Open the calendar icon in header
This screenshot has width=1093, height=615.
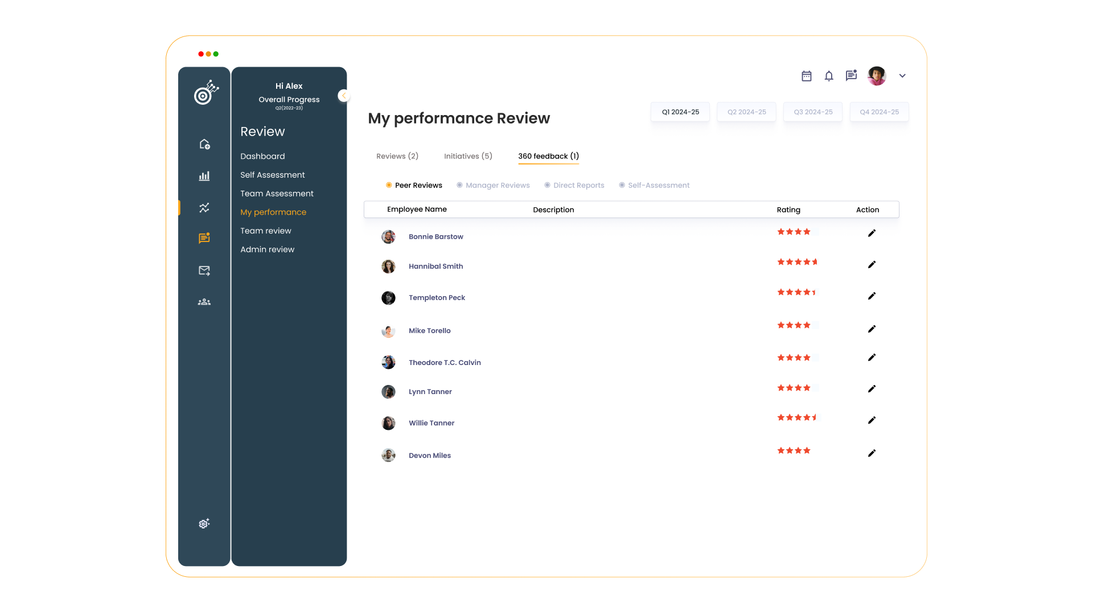[x=806, y=76]
